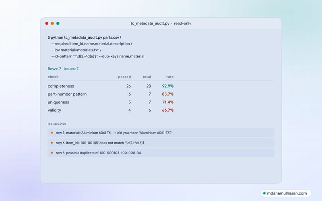Select the 'validity' check row label
The height and width of the screenshot is (201, 322).
click(x=54, y=110)
